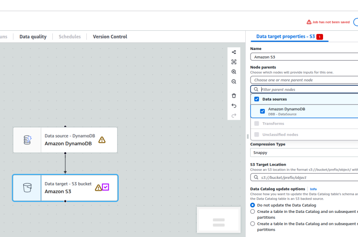Click the search icon in Filter parent nodes

click(256, 89)
